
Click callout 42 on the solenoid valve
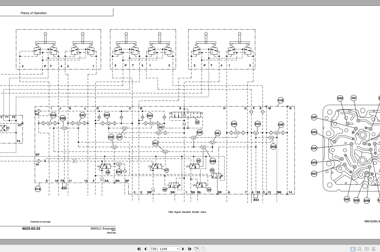pos(197,122)
